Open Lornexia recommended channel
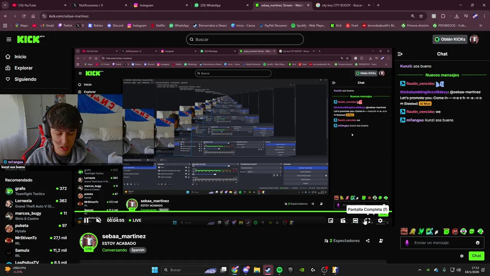 (36, 203)
